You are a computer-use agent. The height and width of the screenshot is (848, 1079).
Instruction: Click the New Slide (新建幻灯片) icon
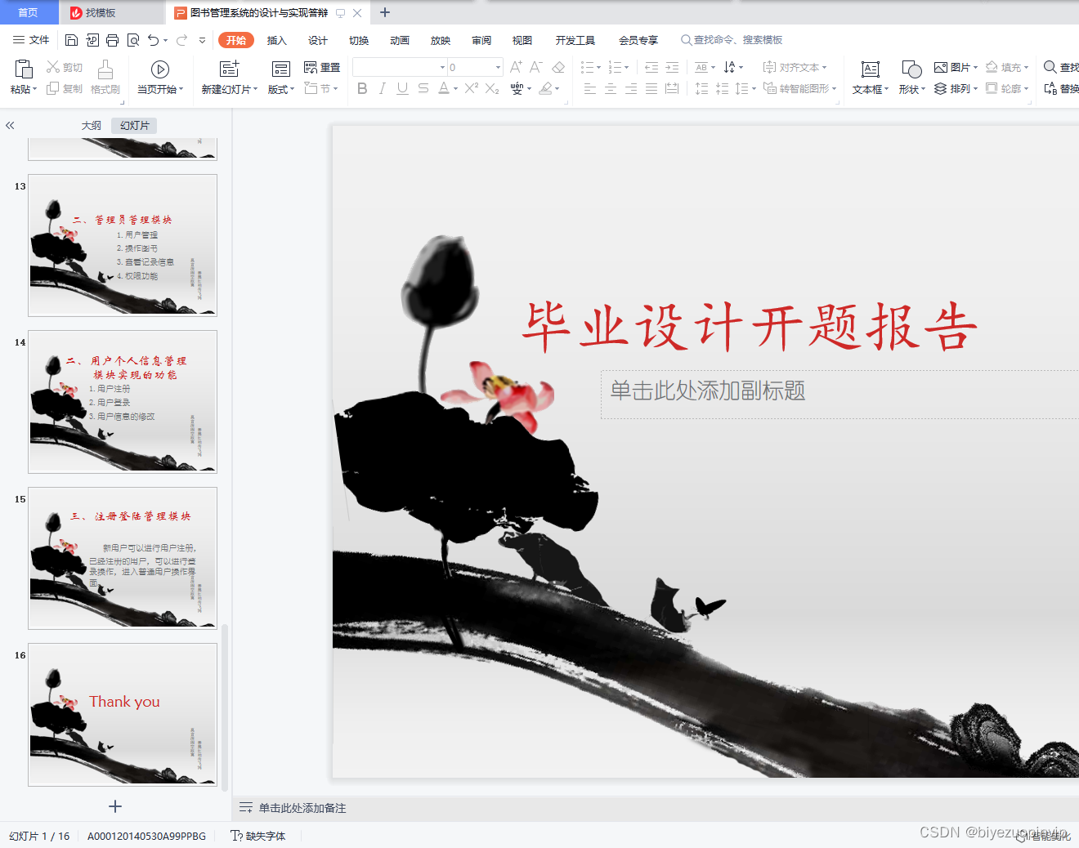[230, 69]
